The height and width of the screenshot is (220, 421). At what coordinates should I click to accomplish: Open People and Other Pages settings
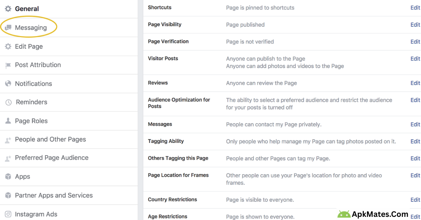click(x=50, y=139)
